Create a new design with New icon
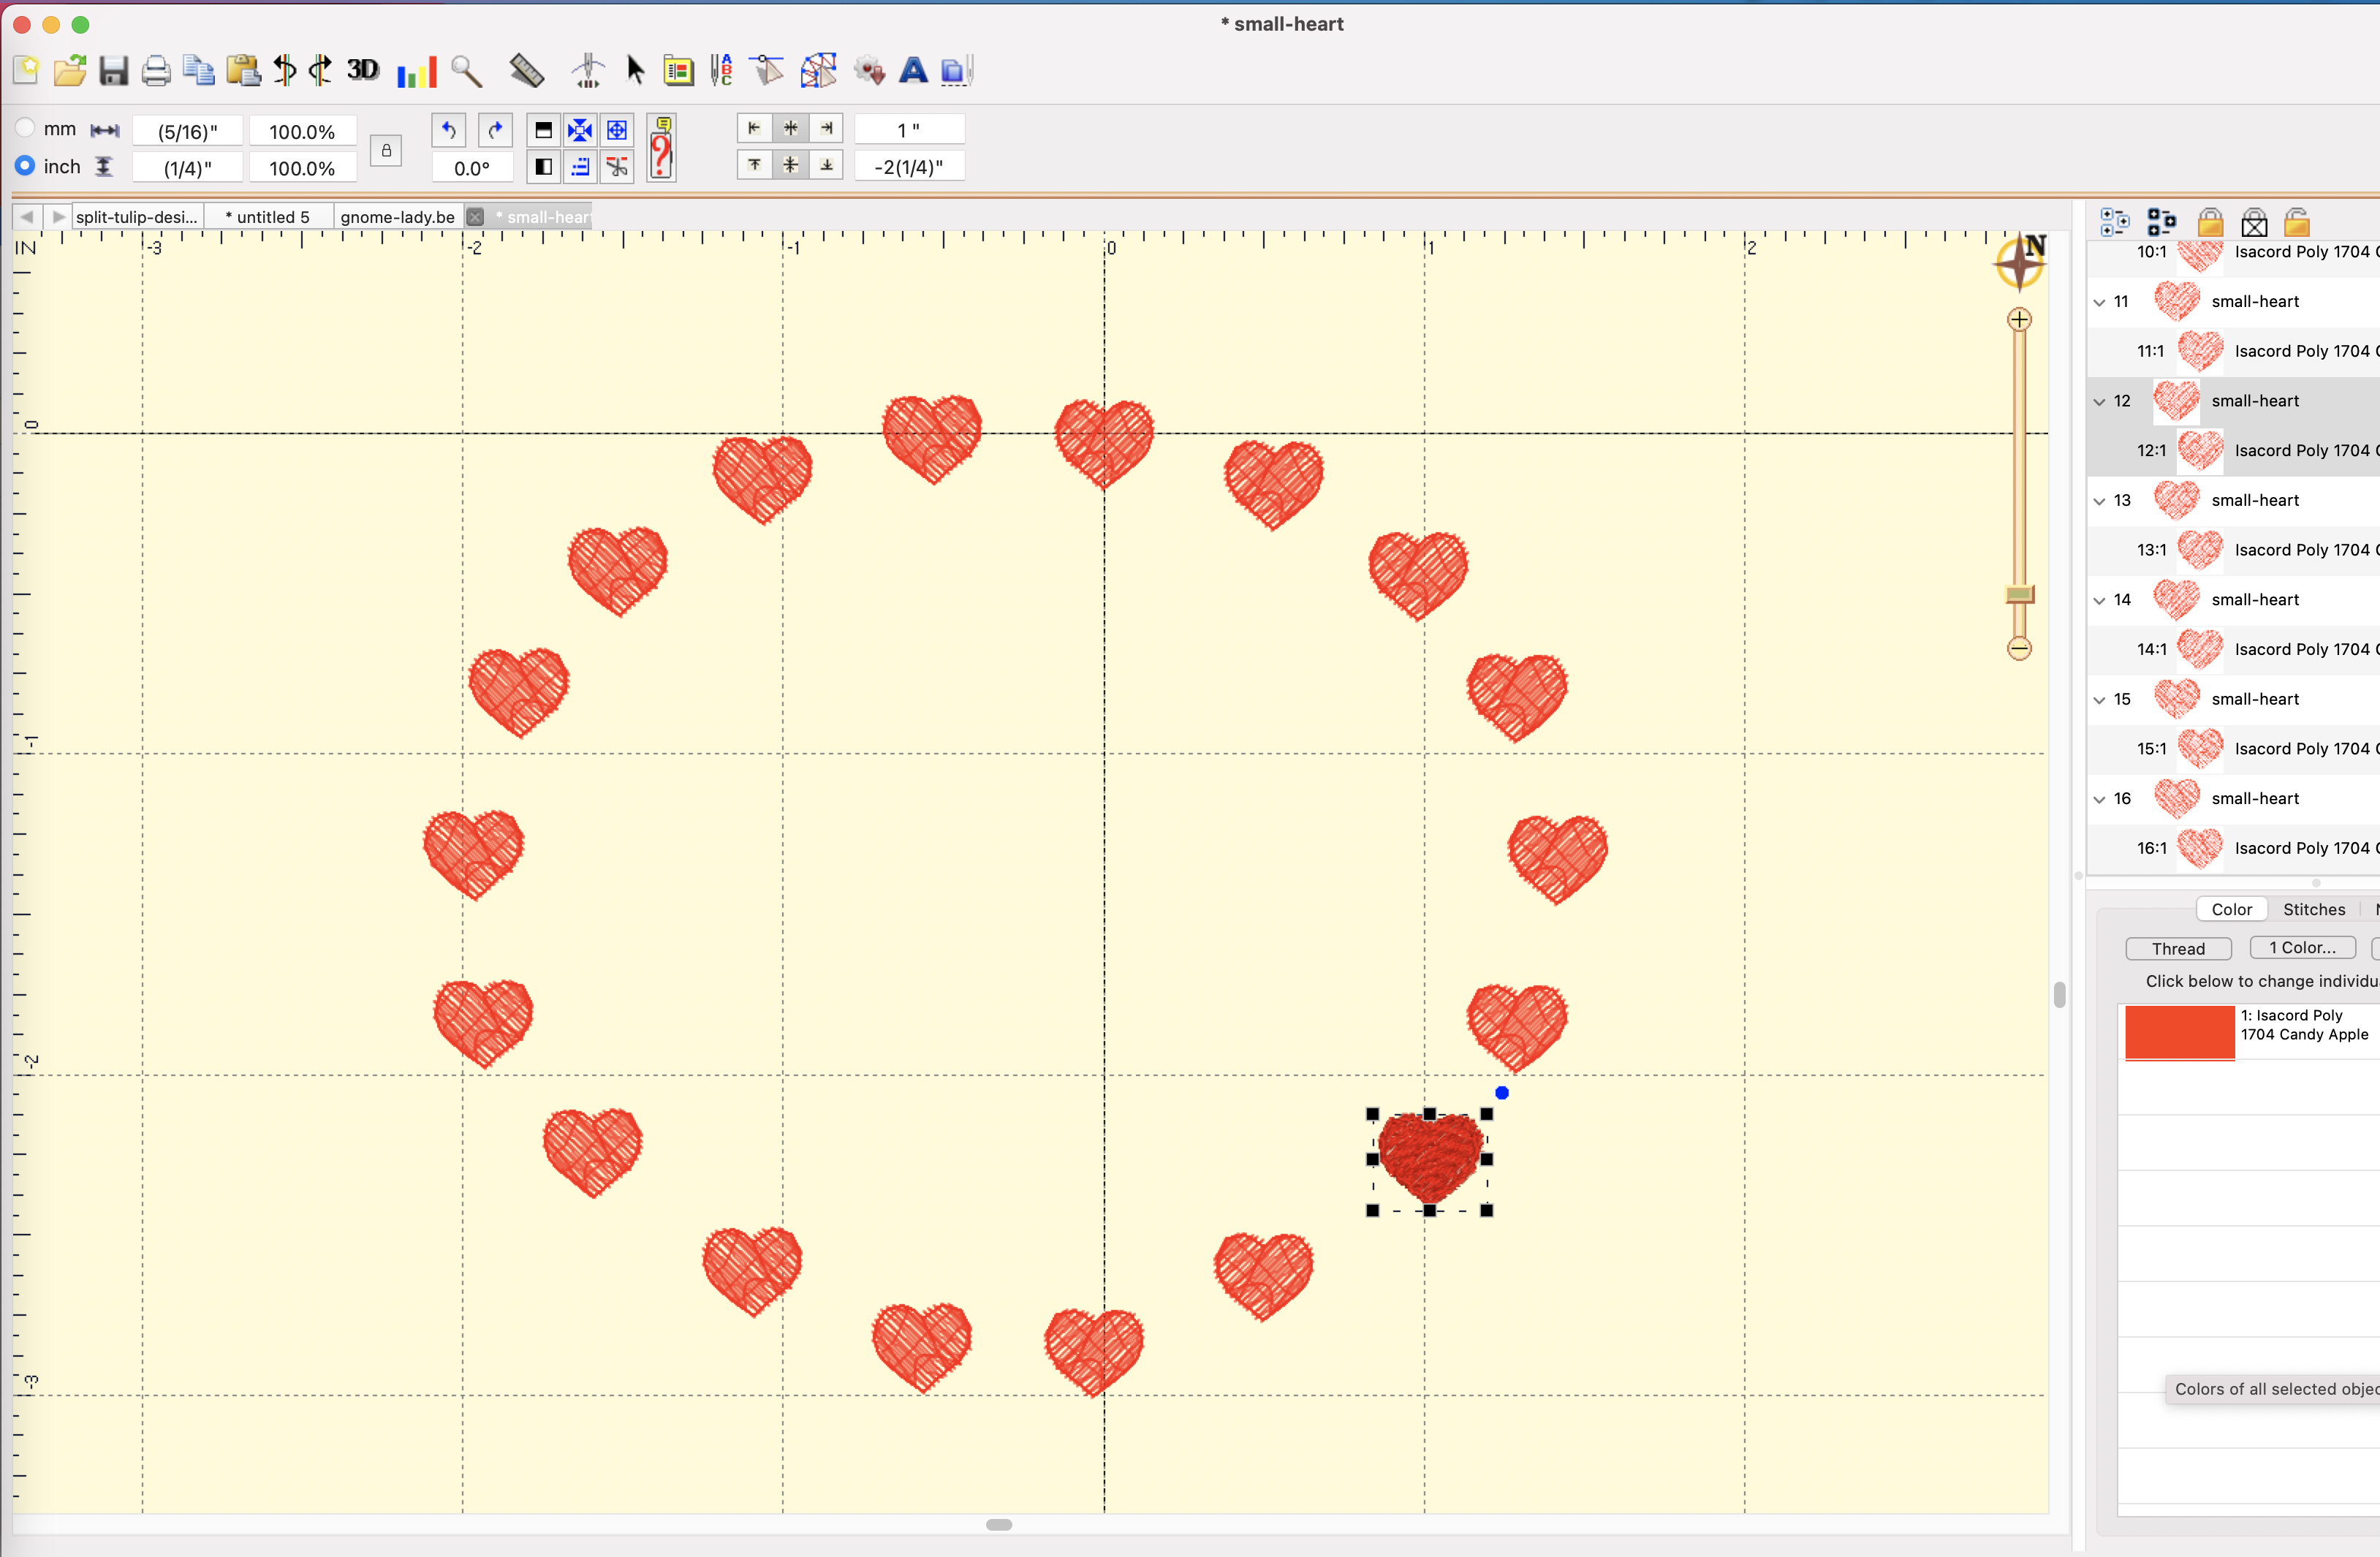2380x1557 pixels. [26, 70]
